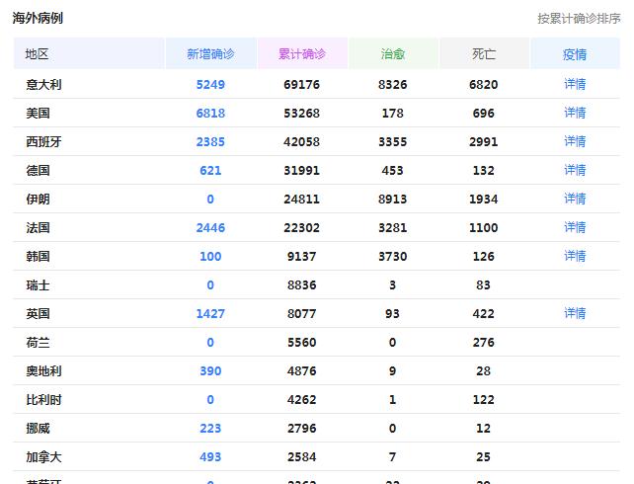Click deaths value 6820
This screenshot has width=634, height=484.
pos(484,85)
